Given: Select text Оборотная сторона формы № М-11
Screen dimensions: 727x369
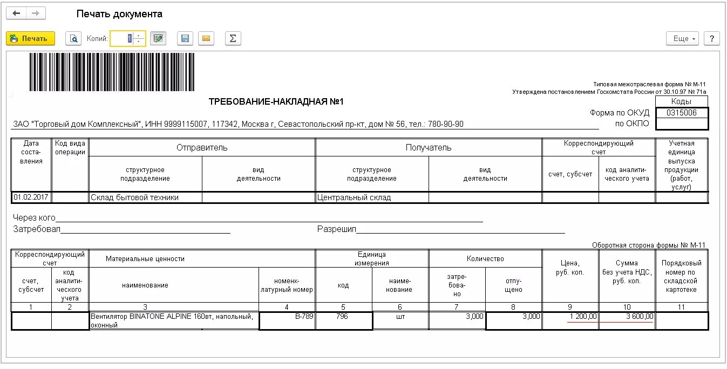Looking at the screenshot, I should click(x=648, y=245).
